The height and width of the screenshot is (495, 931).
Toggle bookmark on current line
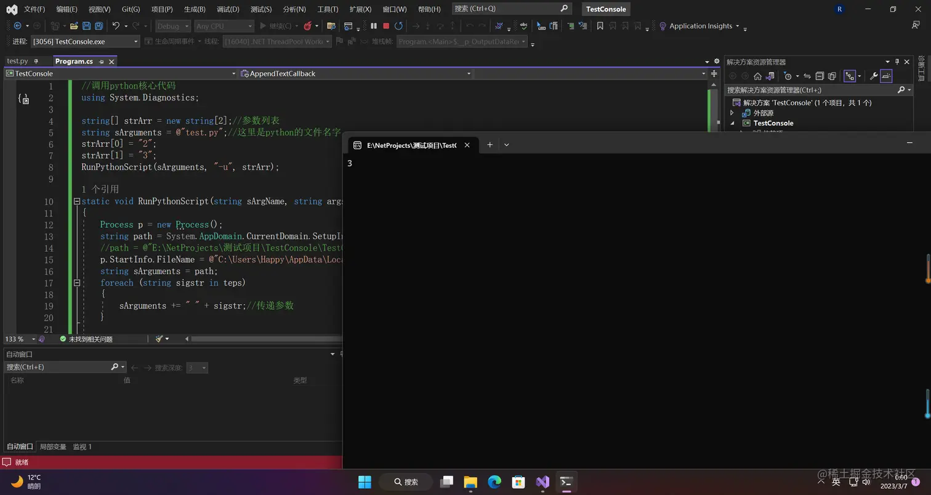600,26
